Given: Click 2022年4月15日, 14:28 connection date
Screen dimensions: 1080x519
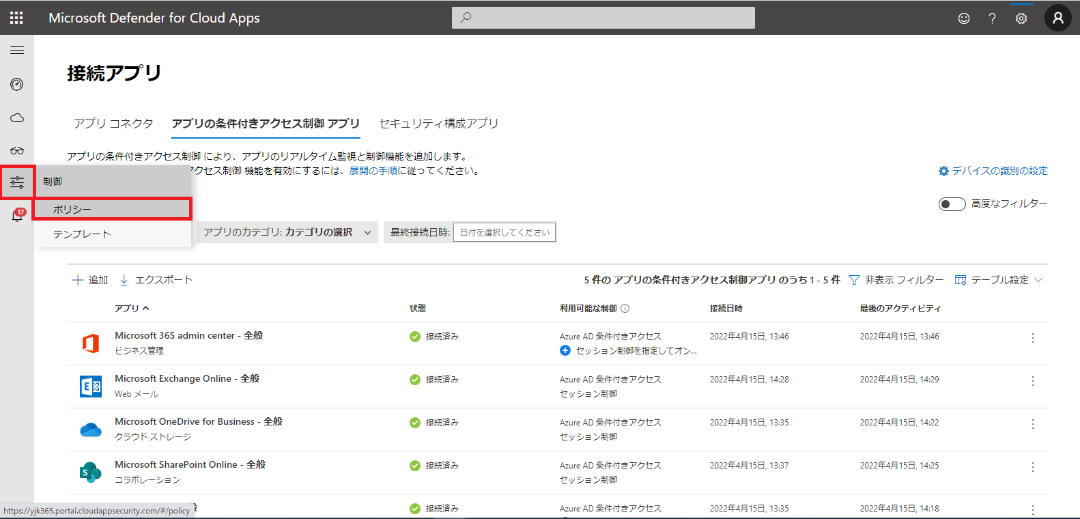Looking at the screenshot, I should (750, 380).
